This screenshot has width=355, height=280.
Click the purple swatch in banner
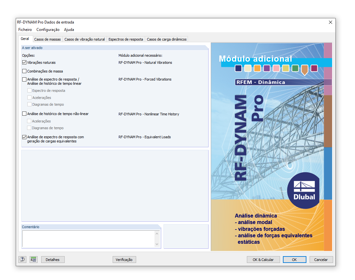(x=267, y=68)
